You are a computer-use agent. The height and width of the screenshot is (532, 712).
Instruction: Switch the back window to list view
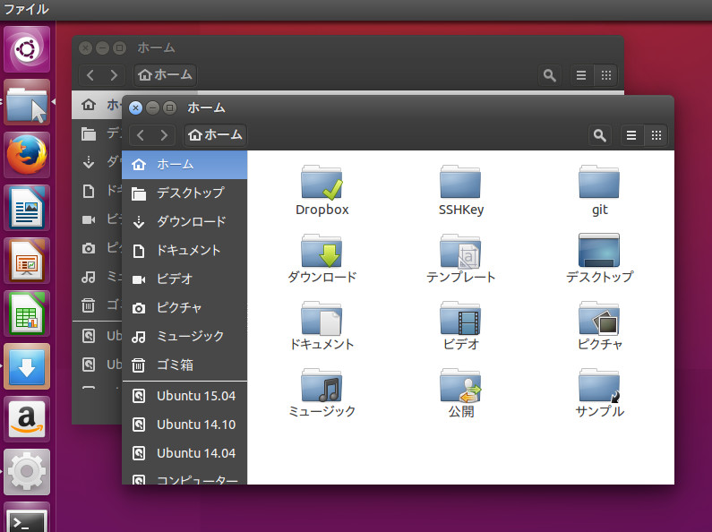point(581,75)
